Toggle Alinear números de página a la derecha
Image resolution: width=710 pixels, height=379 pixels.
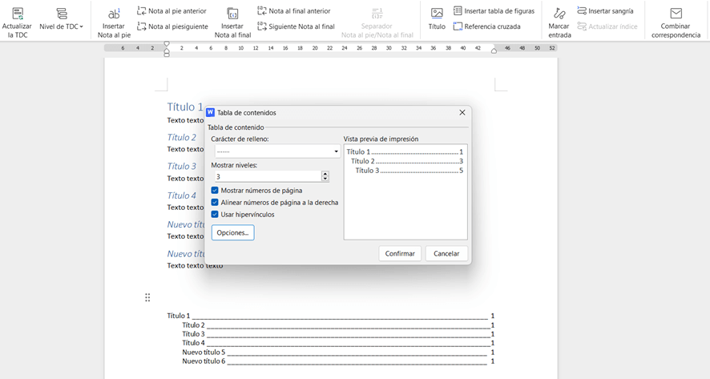pos(215,203)
